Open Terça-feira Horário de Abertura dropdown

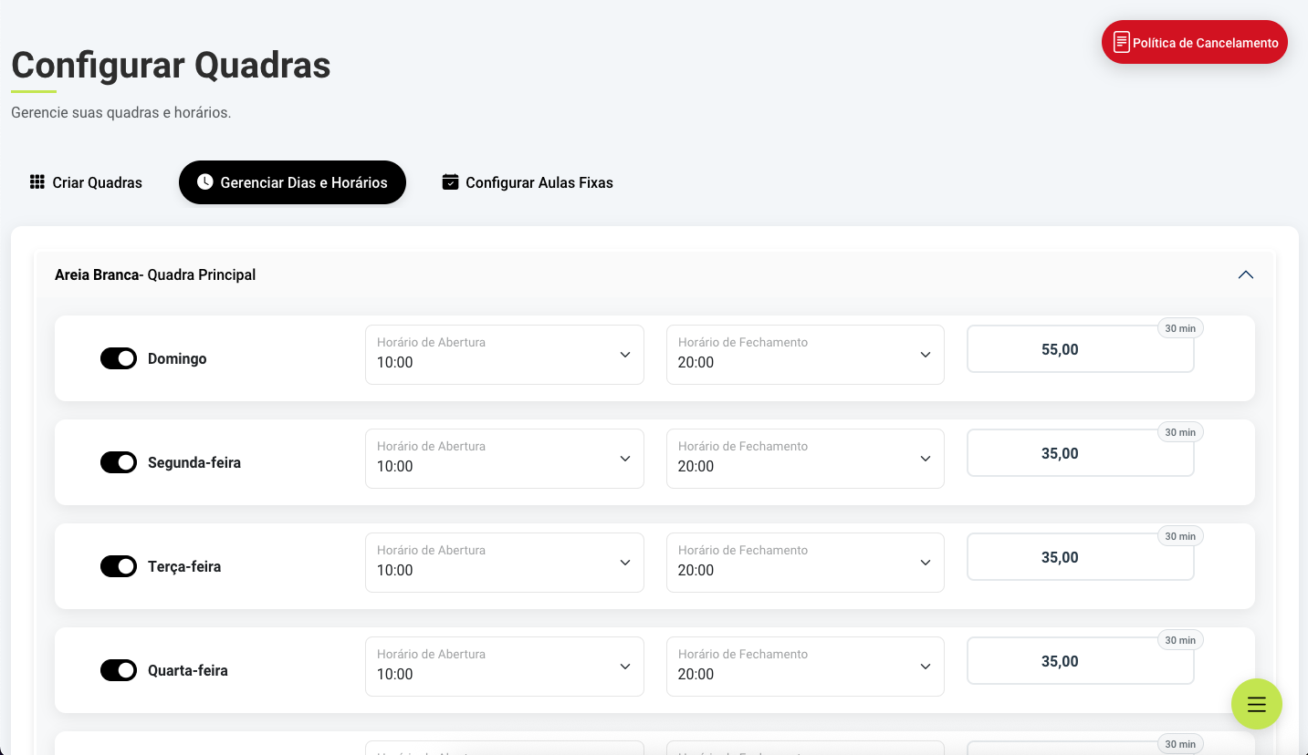click(x=505, y=563)
